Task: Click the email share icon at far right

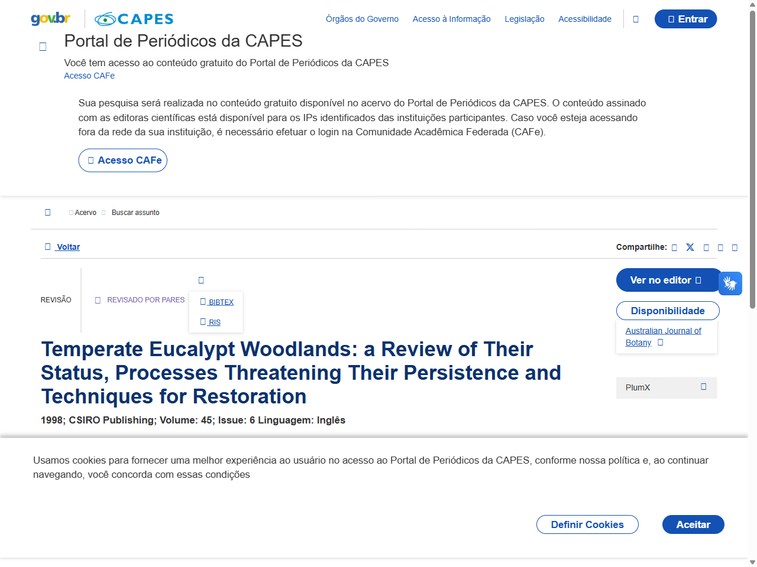Action: [735, 247]
